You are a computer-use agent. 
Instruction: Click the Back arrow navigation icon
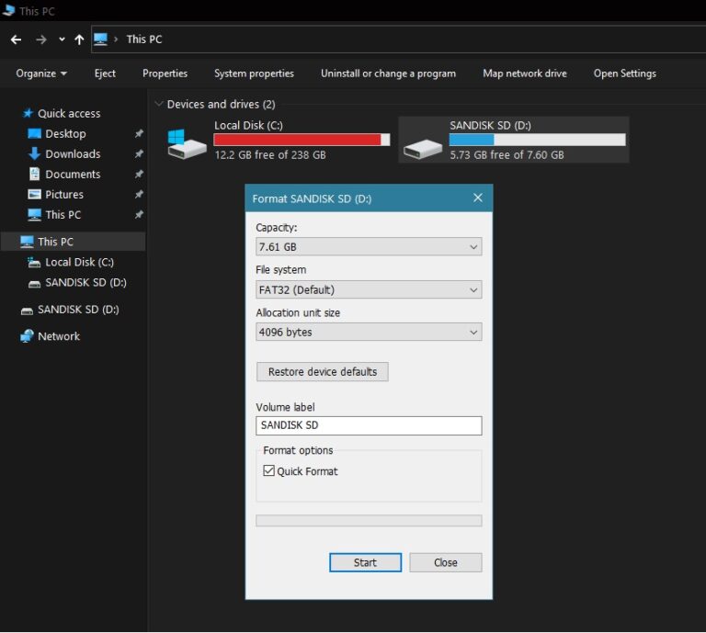coord(16,40)
